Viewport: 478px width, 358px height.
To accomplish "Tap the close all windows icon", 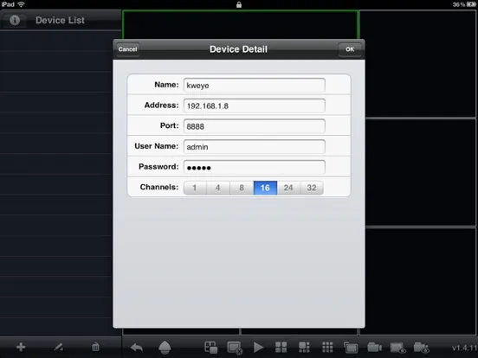I will tap(235, 348).
